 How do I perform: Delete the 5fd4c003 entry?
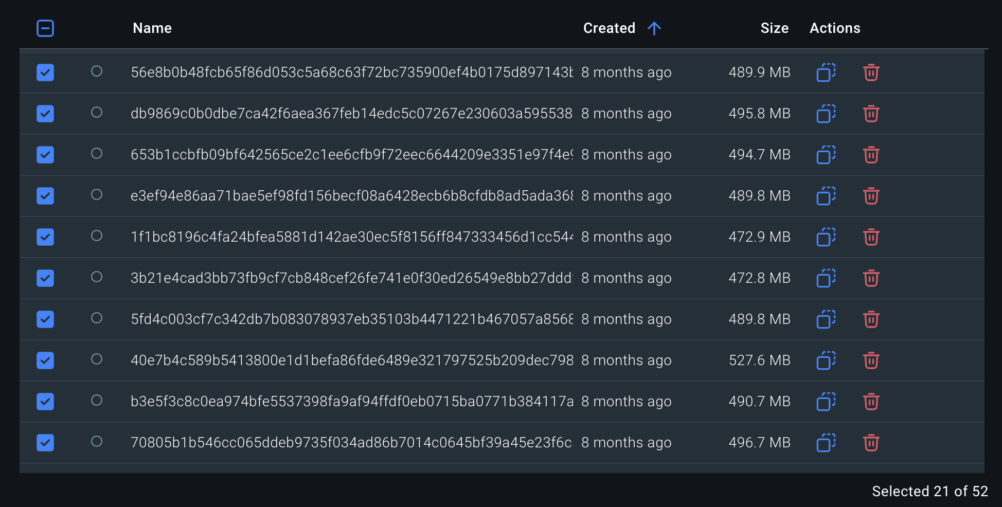tap(871, 319)
